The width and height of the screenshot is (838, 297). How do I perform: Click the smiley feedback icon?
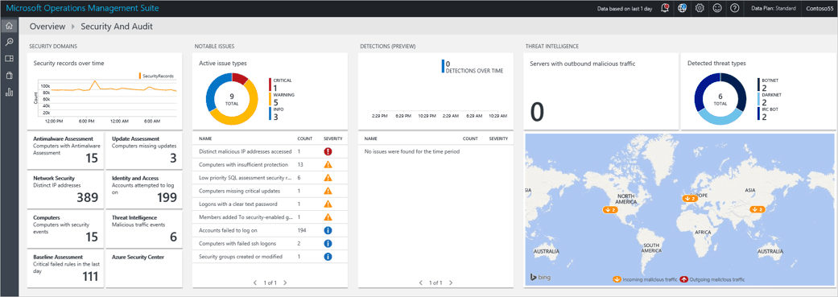pos(717,8)
